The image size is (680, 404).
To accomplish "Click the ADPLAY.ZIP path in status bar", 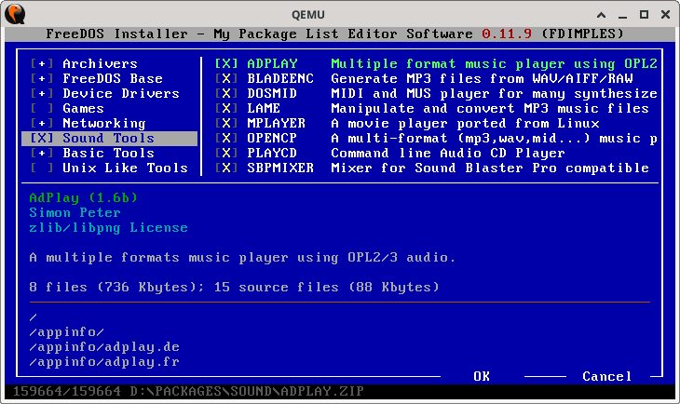I will [247, 391].
